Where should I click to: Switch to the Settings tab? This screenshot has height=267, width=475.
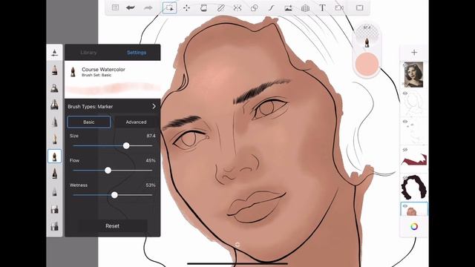pyautogui.click(x=137, y=53)
